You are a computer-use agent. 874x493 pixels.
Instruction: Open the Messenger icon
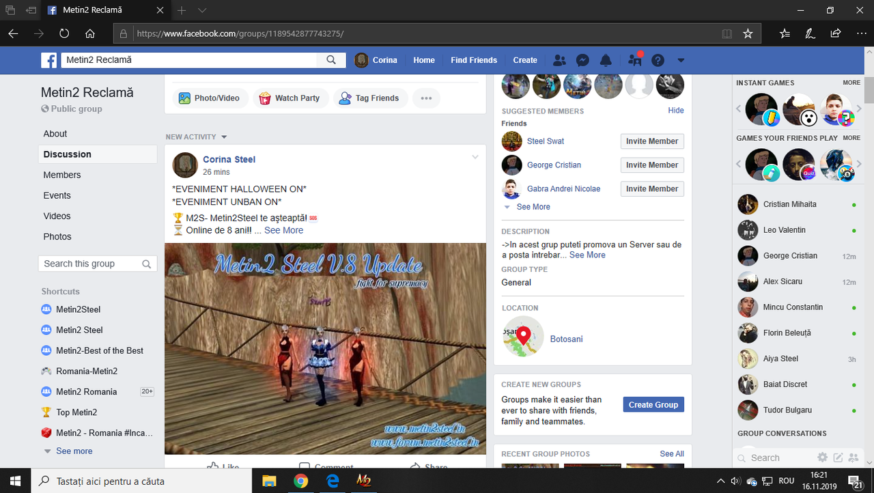(x=582, y=60)
